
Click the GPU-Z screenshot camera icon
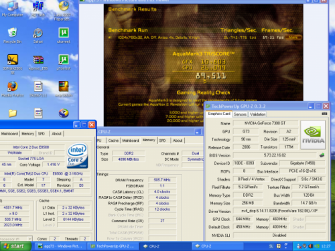[x=324, y=114]
